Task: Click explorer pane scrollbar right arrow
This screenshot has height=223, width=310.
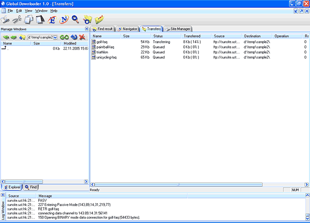Action: tap(86, 182)
